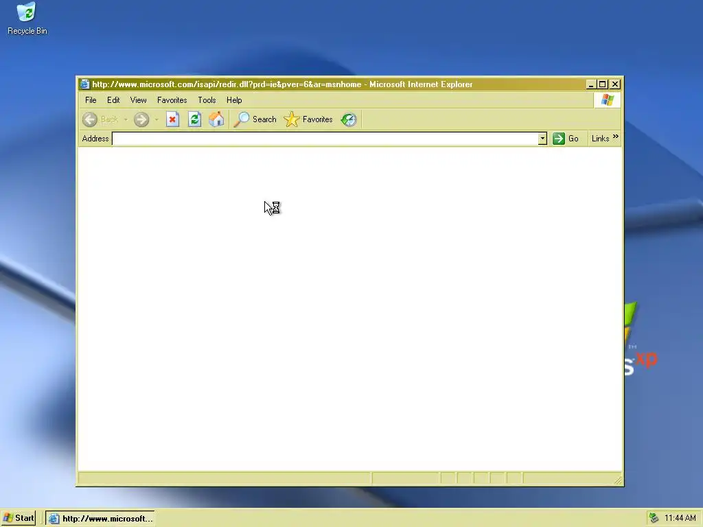Image resolution: width=703 pixels, height=527 pixels.
Task: Click the window resize grip corner
Action: 619,480
